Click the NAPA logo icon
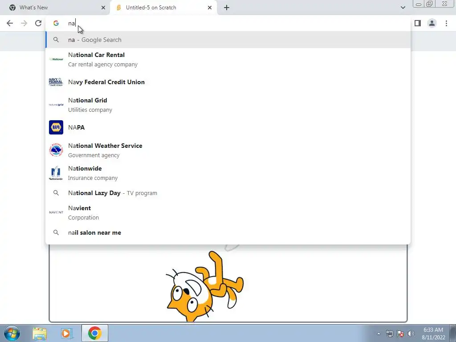The image size is (456, 342). point(56,127)
